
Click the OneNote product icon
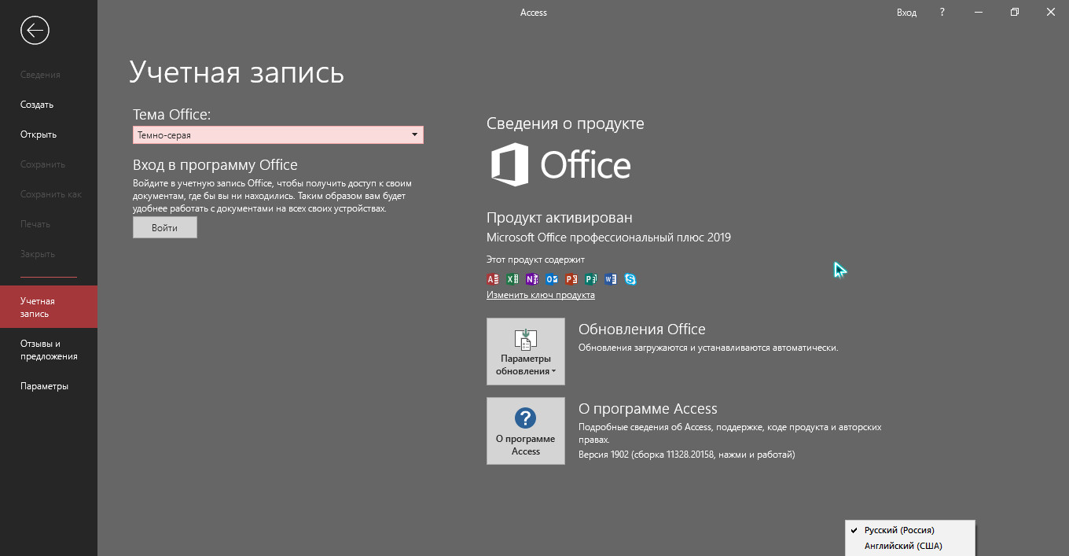[532, 279]
